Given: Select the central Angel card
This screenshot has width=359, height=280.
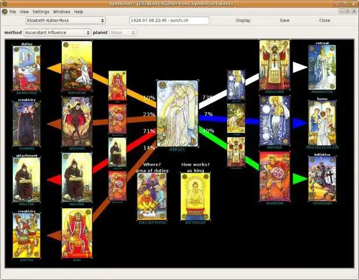Looking at the screenshot, I should pyautogui.click(x=177, y=113).
